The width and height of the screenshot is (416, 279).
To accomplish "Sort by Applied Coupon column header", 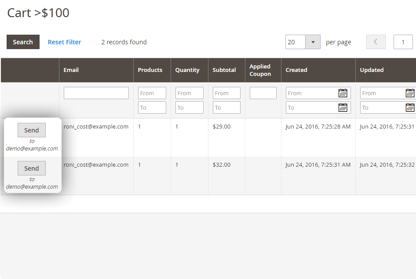I will coord(263,70).
